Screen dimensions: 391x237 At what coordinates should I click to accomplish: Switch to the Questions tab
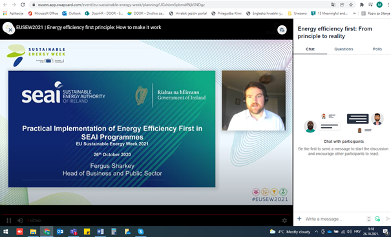pyautogui.click(x=344, y=49)
